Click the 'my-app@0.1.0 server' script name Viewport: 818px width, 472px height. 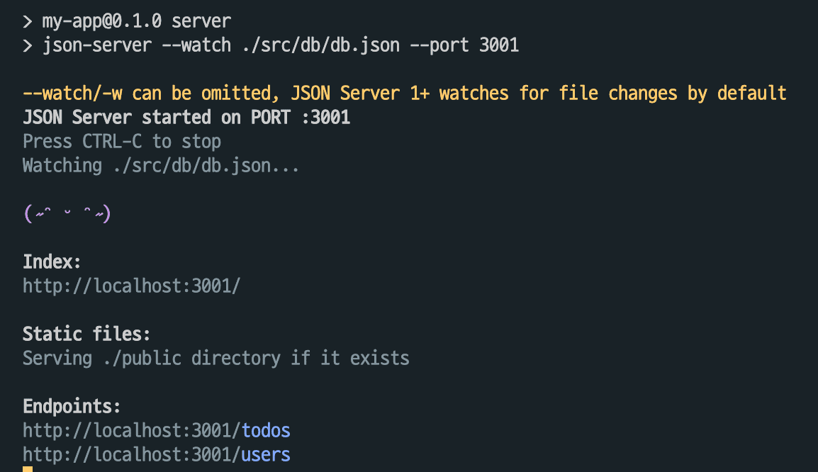point(137,21)
